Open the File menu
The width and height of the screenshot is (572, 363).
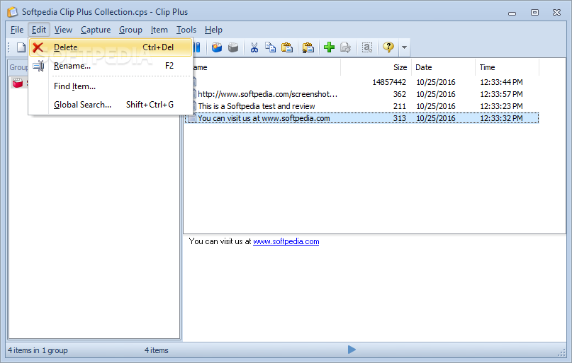(x=17, y=30)
